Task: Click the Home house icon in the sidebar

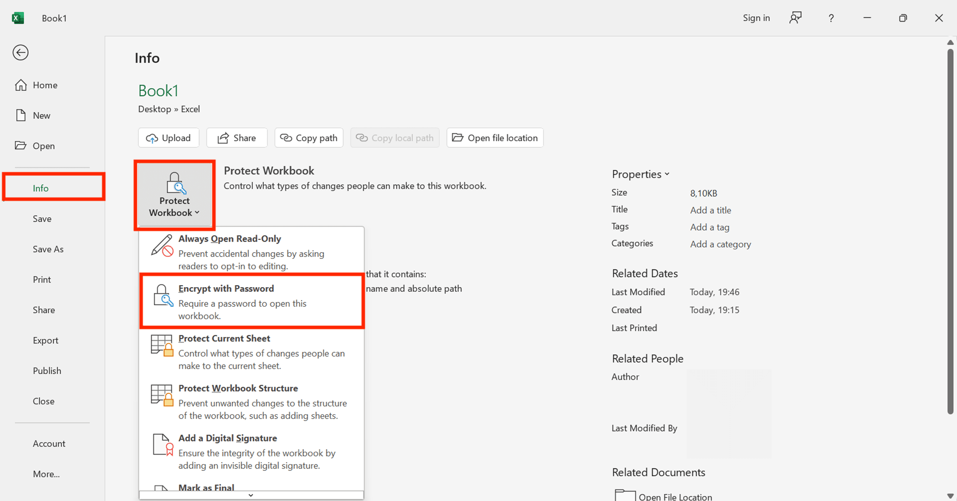Action: click(21, 85)
